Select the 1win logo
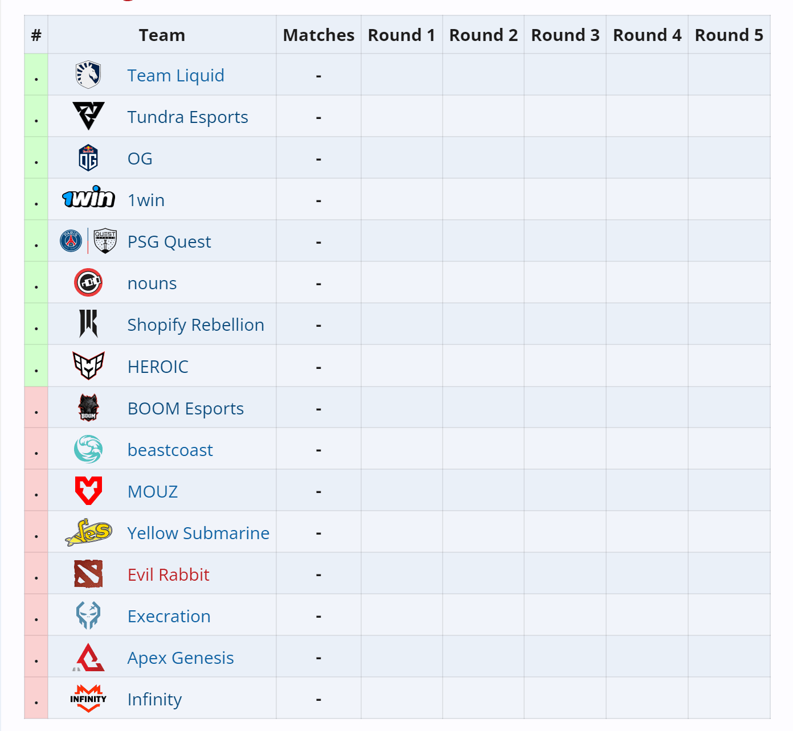Viewport: 793px width, 731px height. [x=88, y=199]
